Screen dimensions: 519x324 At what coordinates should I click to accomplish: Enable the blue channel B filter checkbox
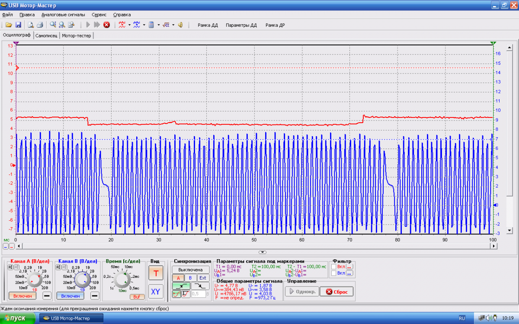pyautogui.click(x=333, y=273)
